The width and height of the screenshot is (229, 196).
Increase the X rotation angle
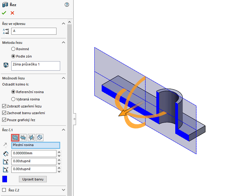59,160
